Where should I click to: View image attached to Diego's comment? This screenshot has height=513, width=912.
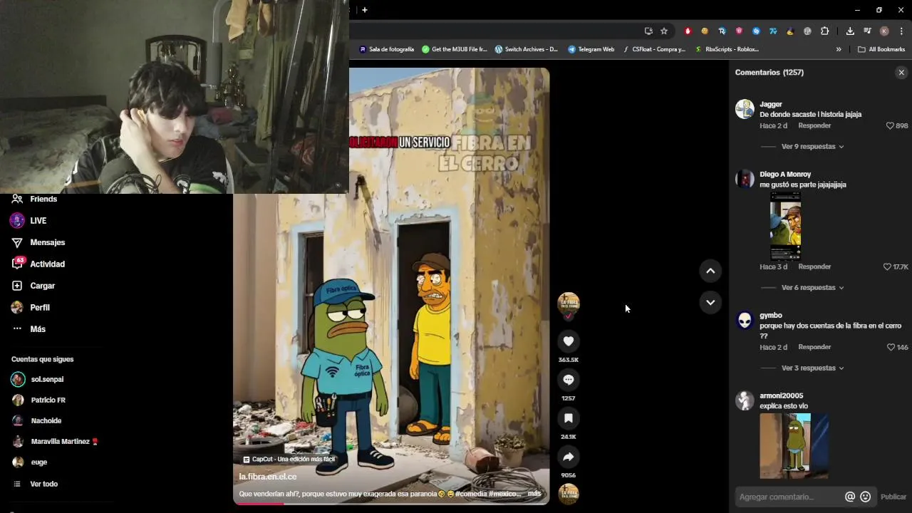tap(785, 226)
